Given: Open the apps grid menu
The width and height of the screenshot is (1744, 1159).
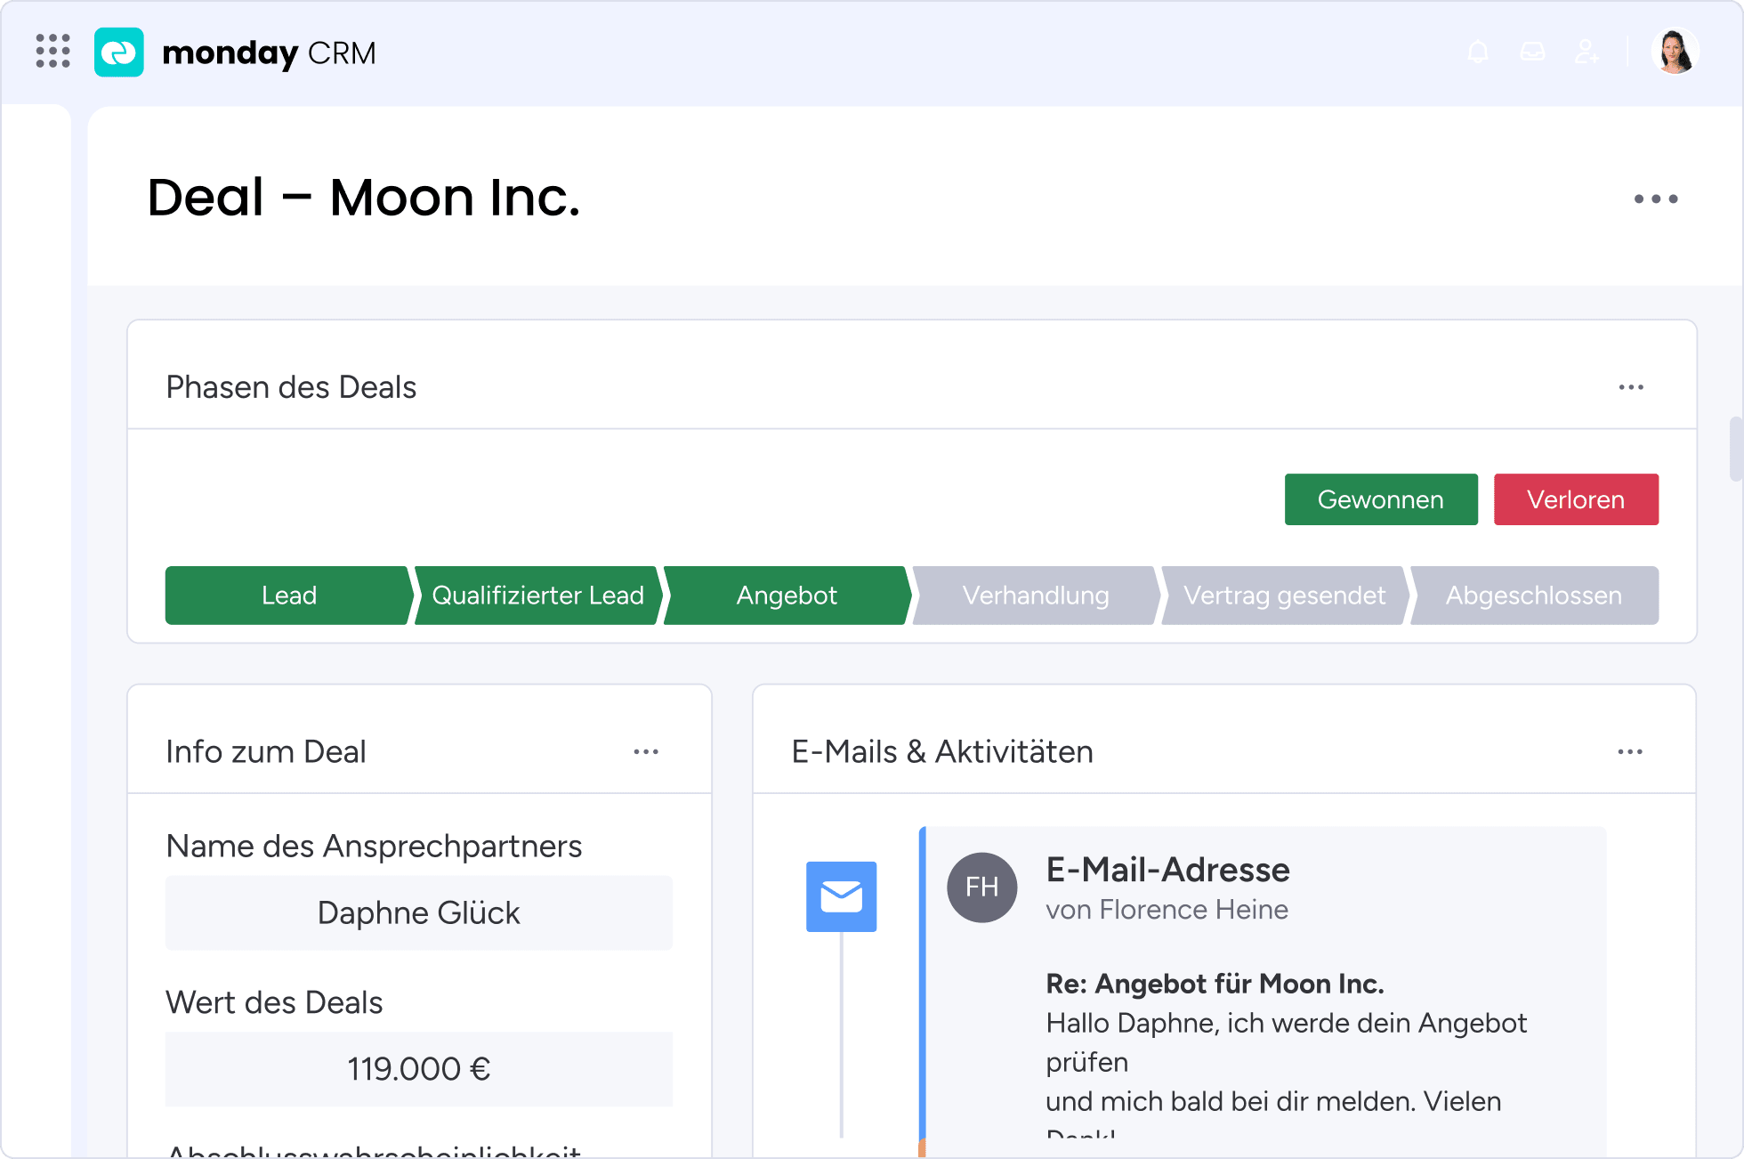Looking at the screenshot, I should (x=52, y=52).
